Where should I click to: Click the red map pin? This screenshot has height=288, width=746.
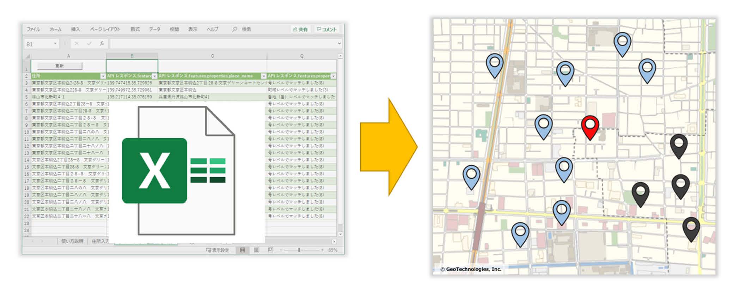click(590, 128)
